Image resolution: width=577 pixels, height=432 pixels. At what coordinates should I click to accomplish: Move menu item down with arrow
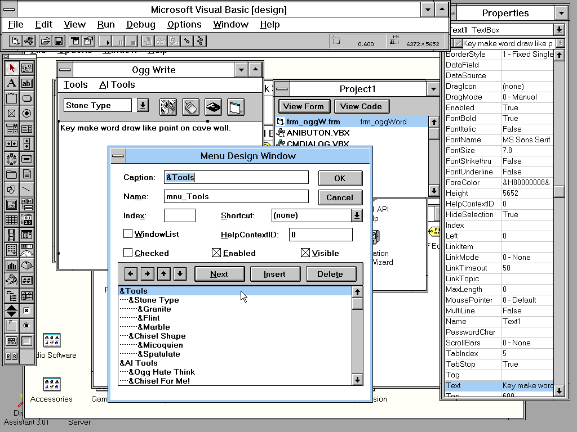[180, 274]
